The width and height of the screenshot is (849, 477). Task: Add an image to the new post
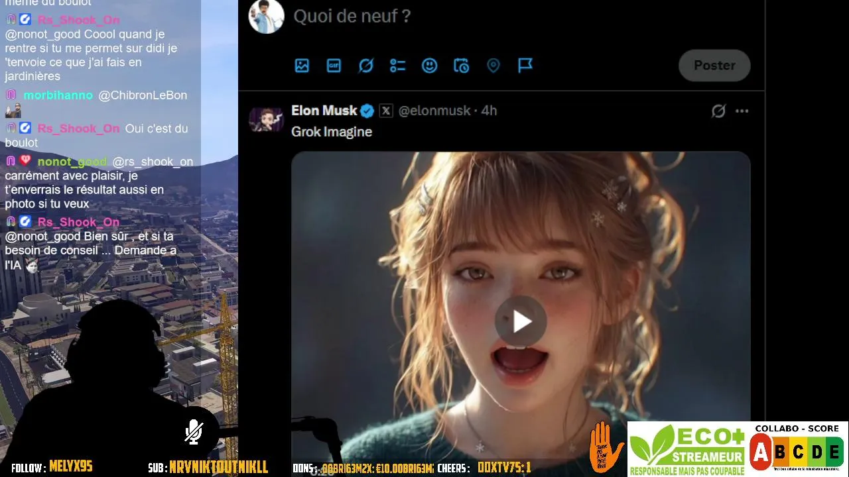coord(302,66)
